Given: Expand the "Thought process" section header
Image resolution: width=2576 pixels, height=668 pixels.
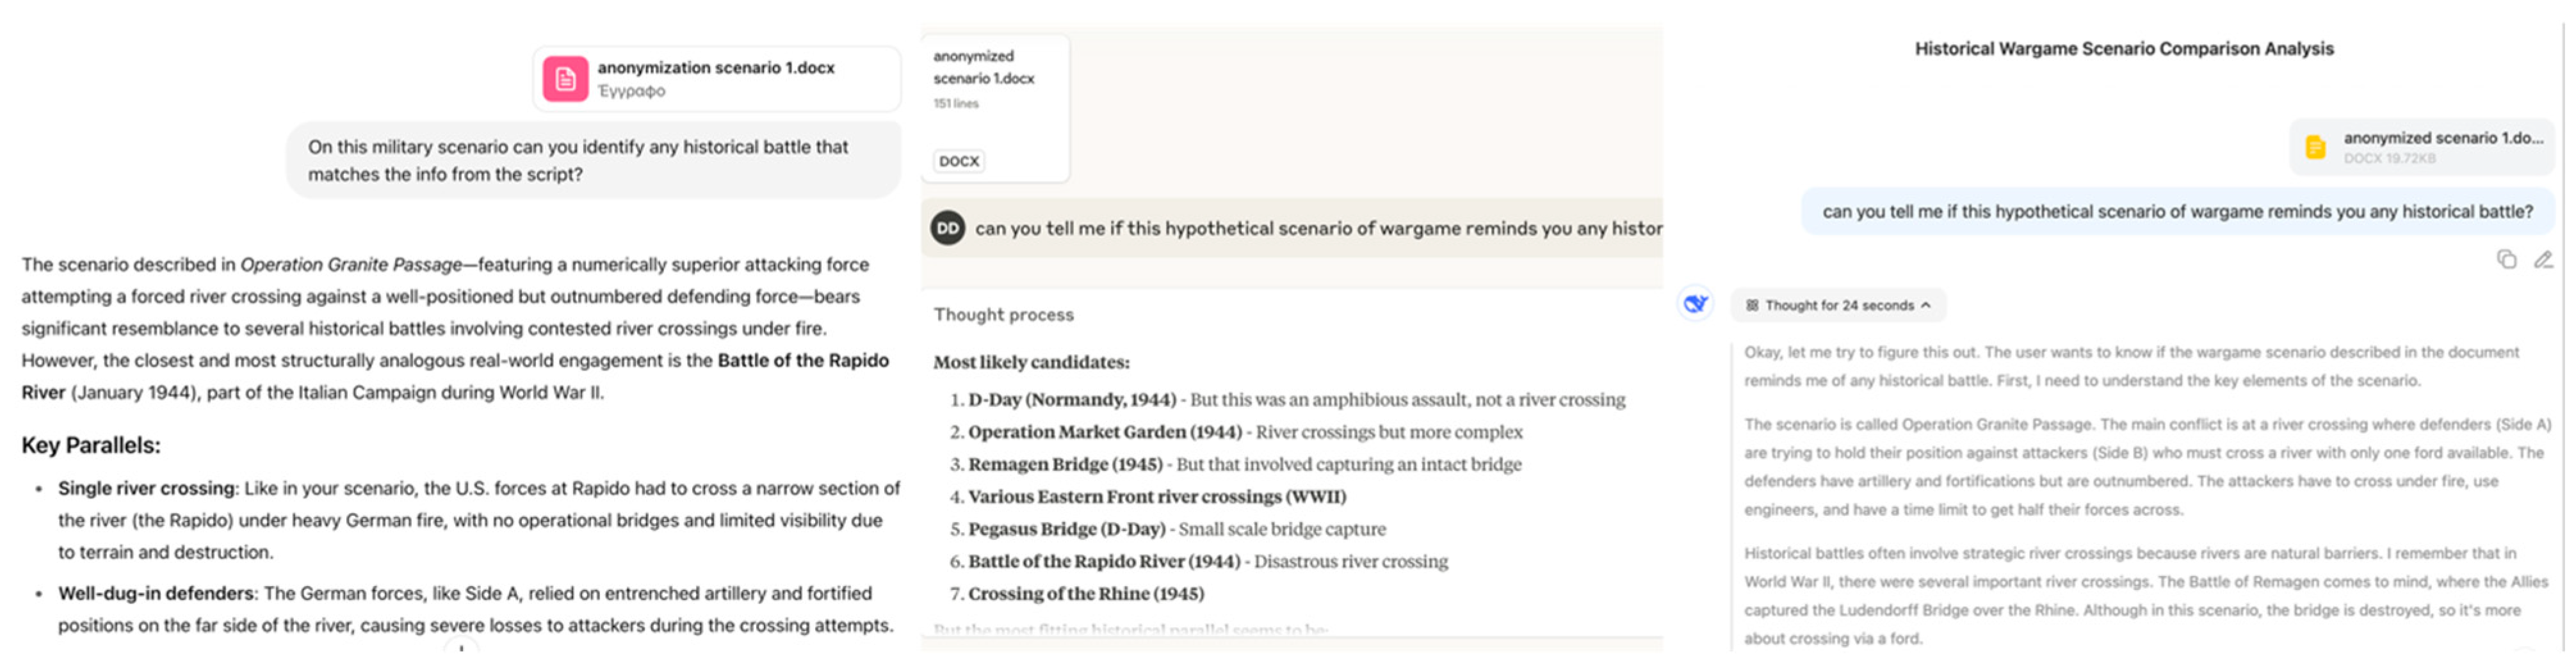Looking at the screenshot, I should click(1003, 314).
